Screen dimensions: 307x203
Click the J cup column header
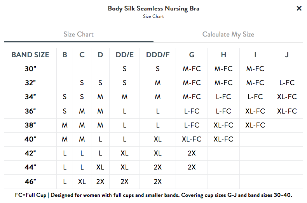287,55
